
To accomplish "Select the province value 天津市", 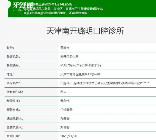I will pyautogui.click(x=65, y=48).
